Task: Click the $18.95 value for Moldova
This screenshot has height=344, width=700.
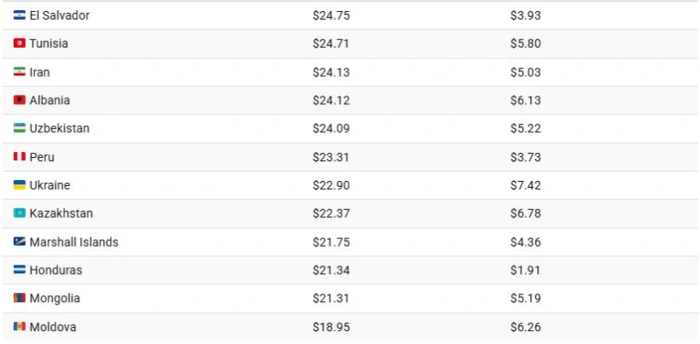Action: click(330, 327)
